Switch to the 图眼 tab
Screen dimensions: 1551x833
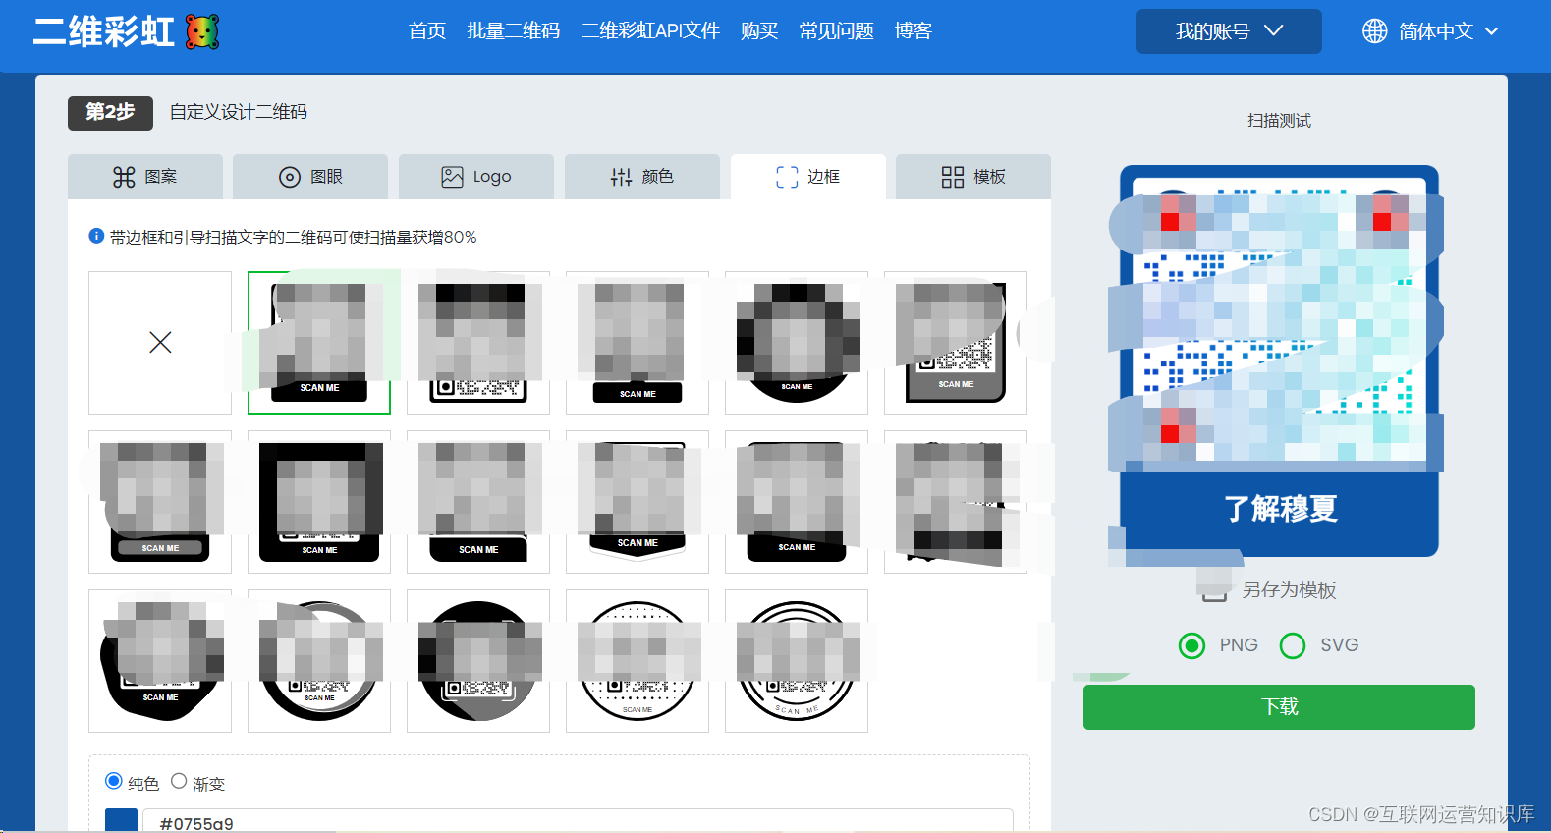310,177
